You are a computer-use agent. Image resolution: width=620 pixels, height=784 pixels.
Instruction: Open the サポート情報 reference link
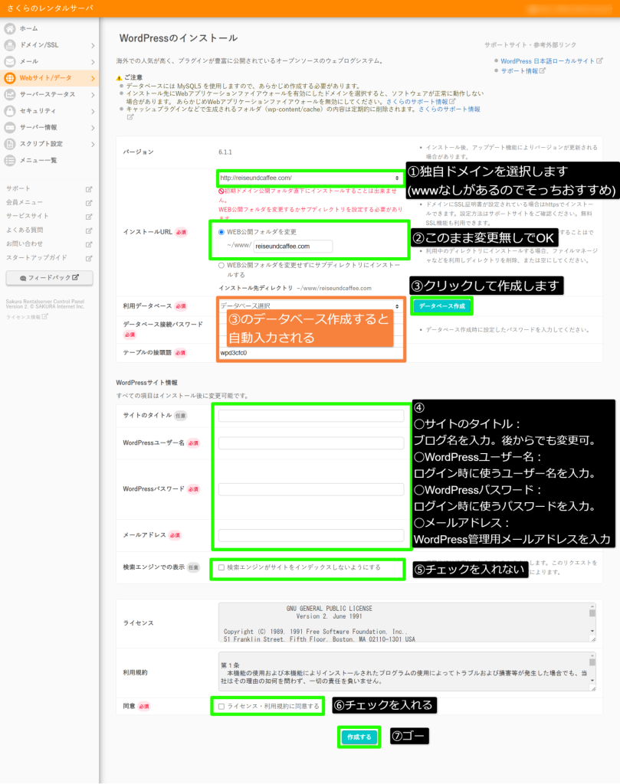520,71
